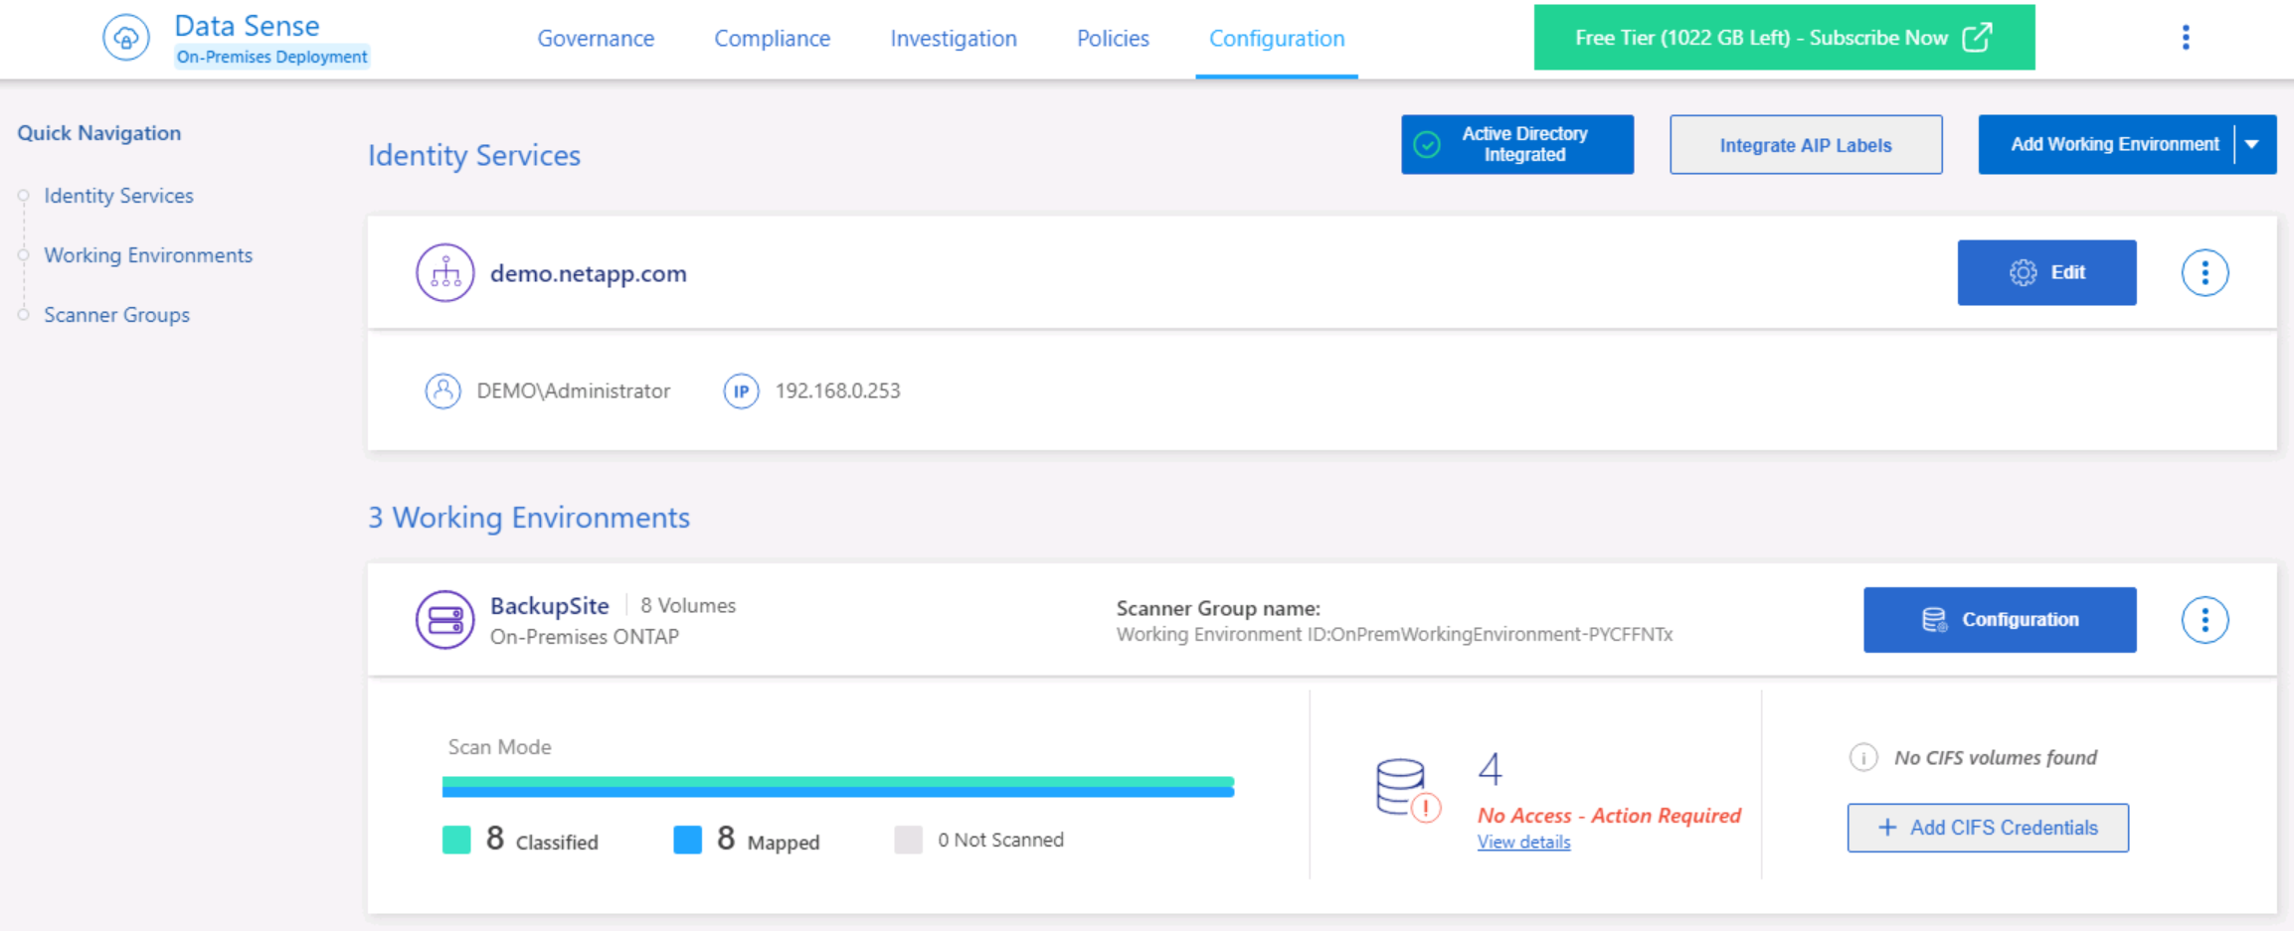Click the demo.netapp.com domain name

[588, 273]
